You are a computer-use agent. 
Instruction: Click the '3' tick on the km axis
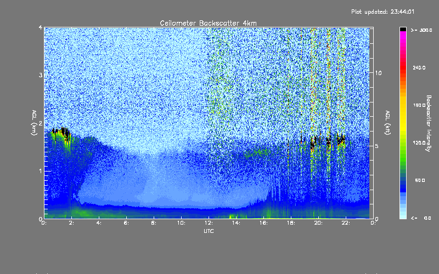41,75
